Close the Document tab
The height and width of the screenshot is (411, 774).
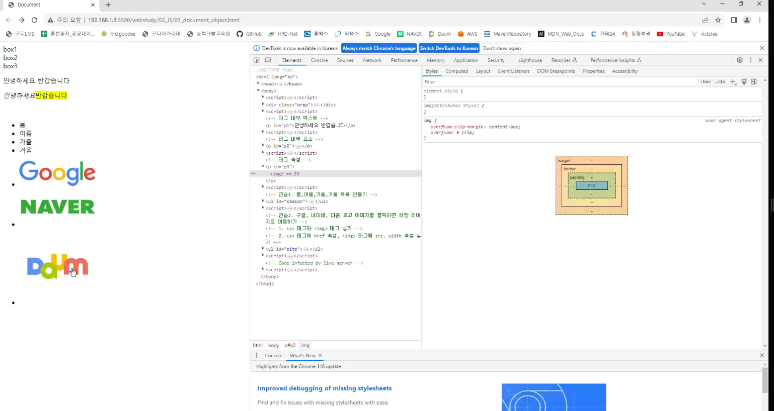(93, 5)
